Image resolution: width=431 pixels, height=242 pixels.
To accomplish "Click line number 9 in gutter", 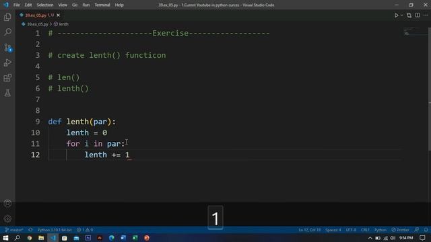I will click(x=38, y=122).
